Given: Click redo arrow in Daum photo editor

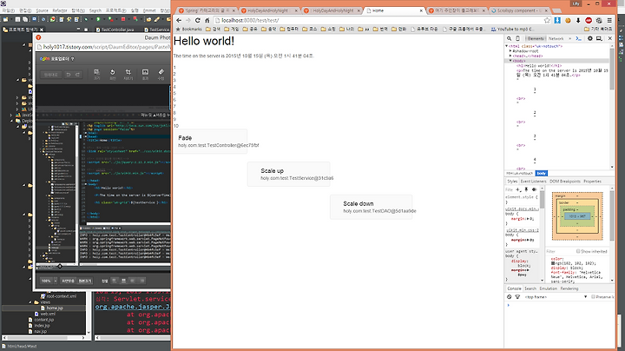Looking at the screenshot, I should coord(78,75).
